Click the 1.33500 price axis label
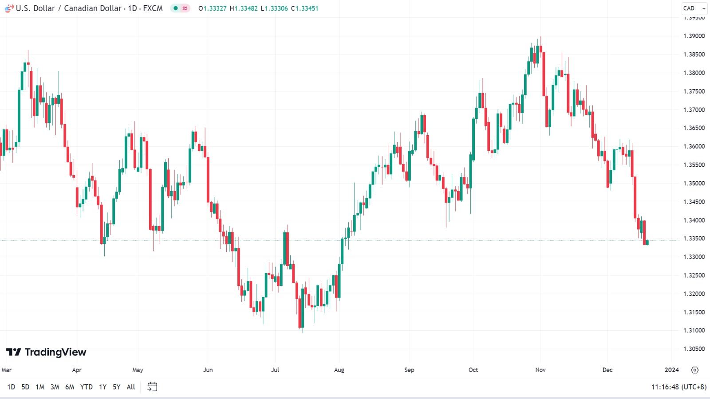Image resolution: width=710 pixels, height=399 pixels. point(694,239)
